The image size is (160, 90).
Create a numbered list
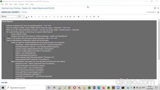pos(58,17)
